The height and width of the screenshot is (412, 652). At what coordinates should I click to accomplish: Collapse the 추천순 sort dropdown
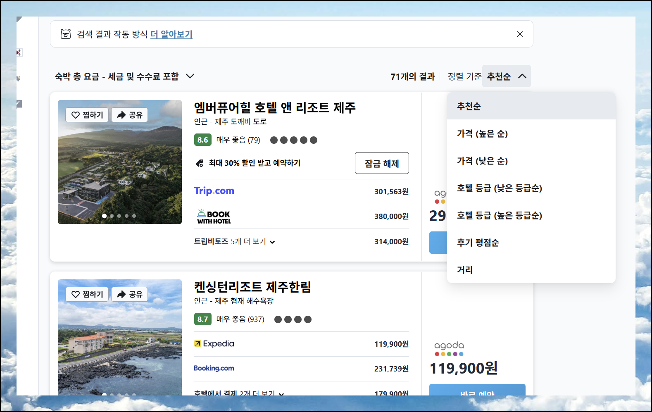507,76
